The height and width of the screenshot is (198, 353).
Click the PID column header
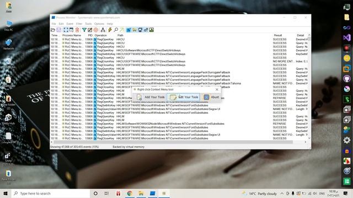point(90,35)
